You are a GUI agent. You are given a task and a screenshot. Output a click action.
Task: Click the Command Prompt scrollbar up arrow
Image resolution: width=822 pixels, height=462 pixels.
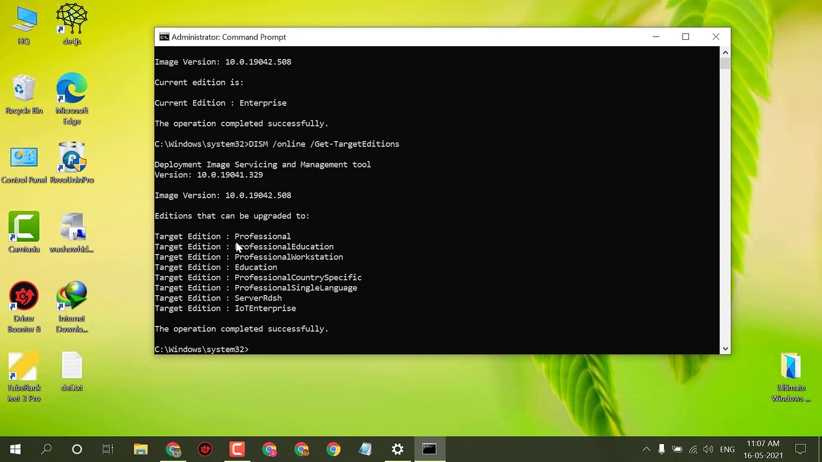click(x=725, y=52)
